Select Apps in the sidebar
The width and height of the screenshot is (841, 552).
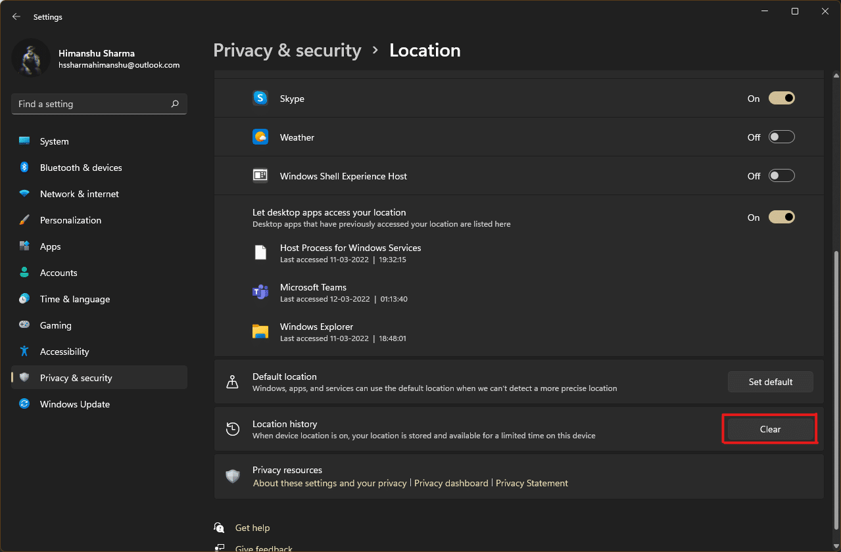99,246
